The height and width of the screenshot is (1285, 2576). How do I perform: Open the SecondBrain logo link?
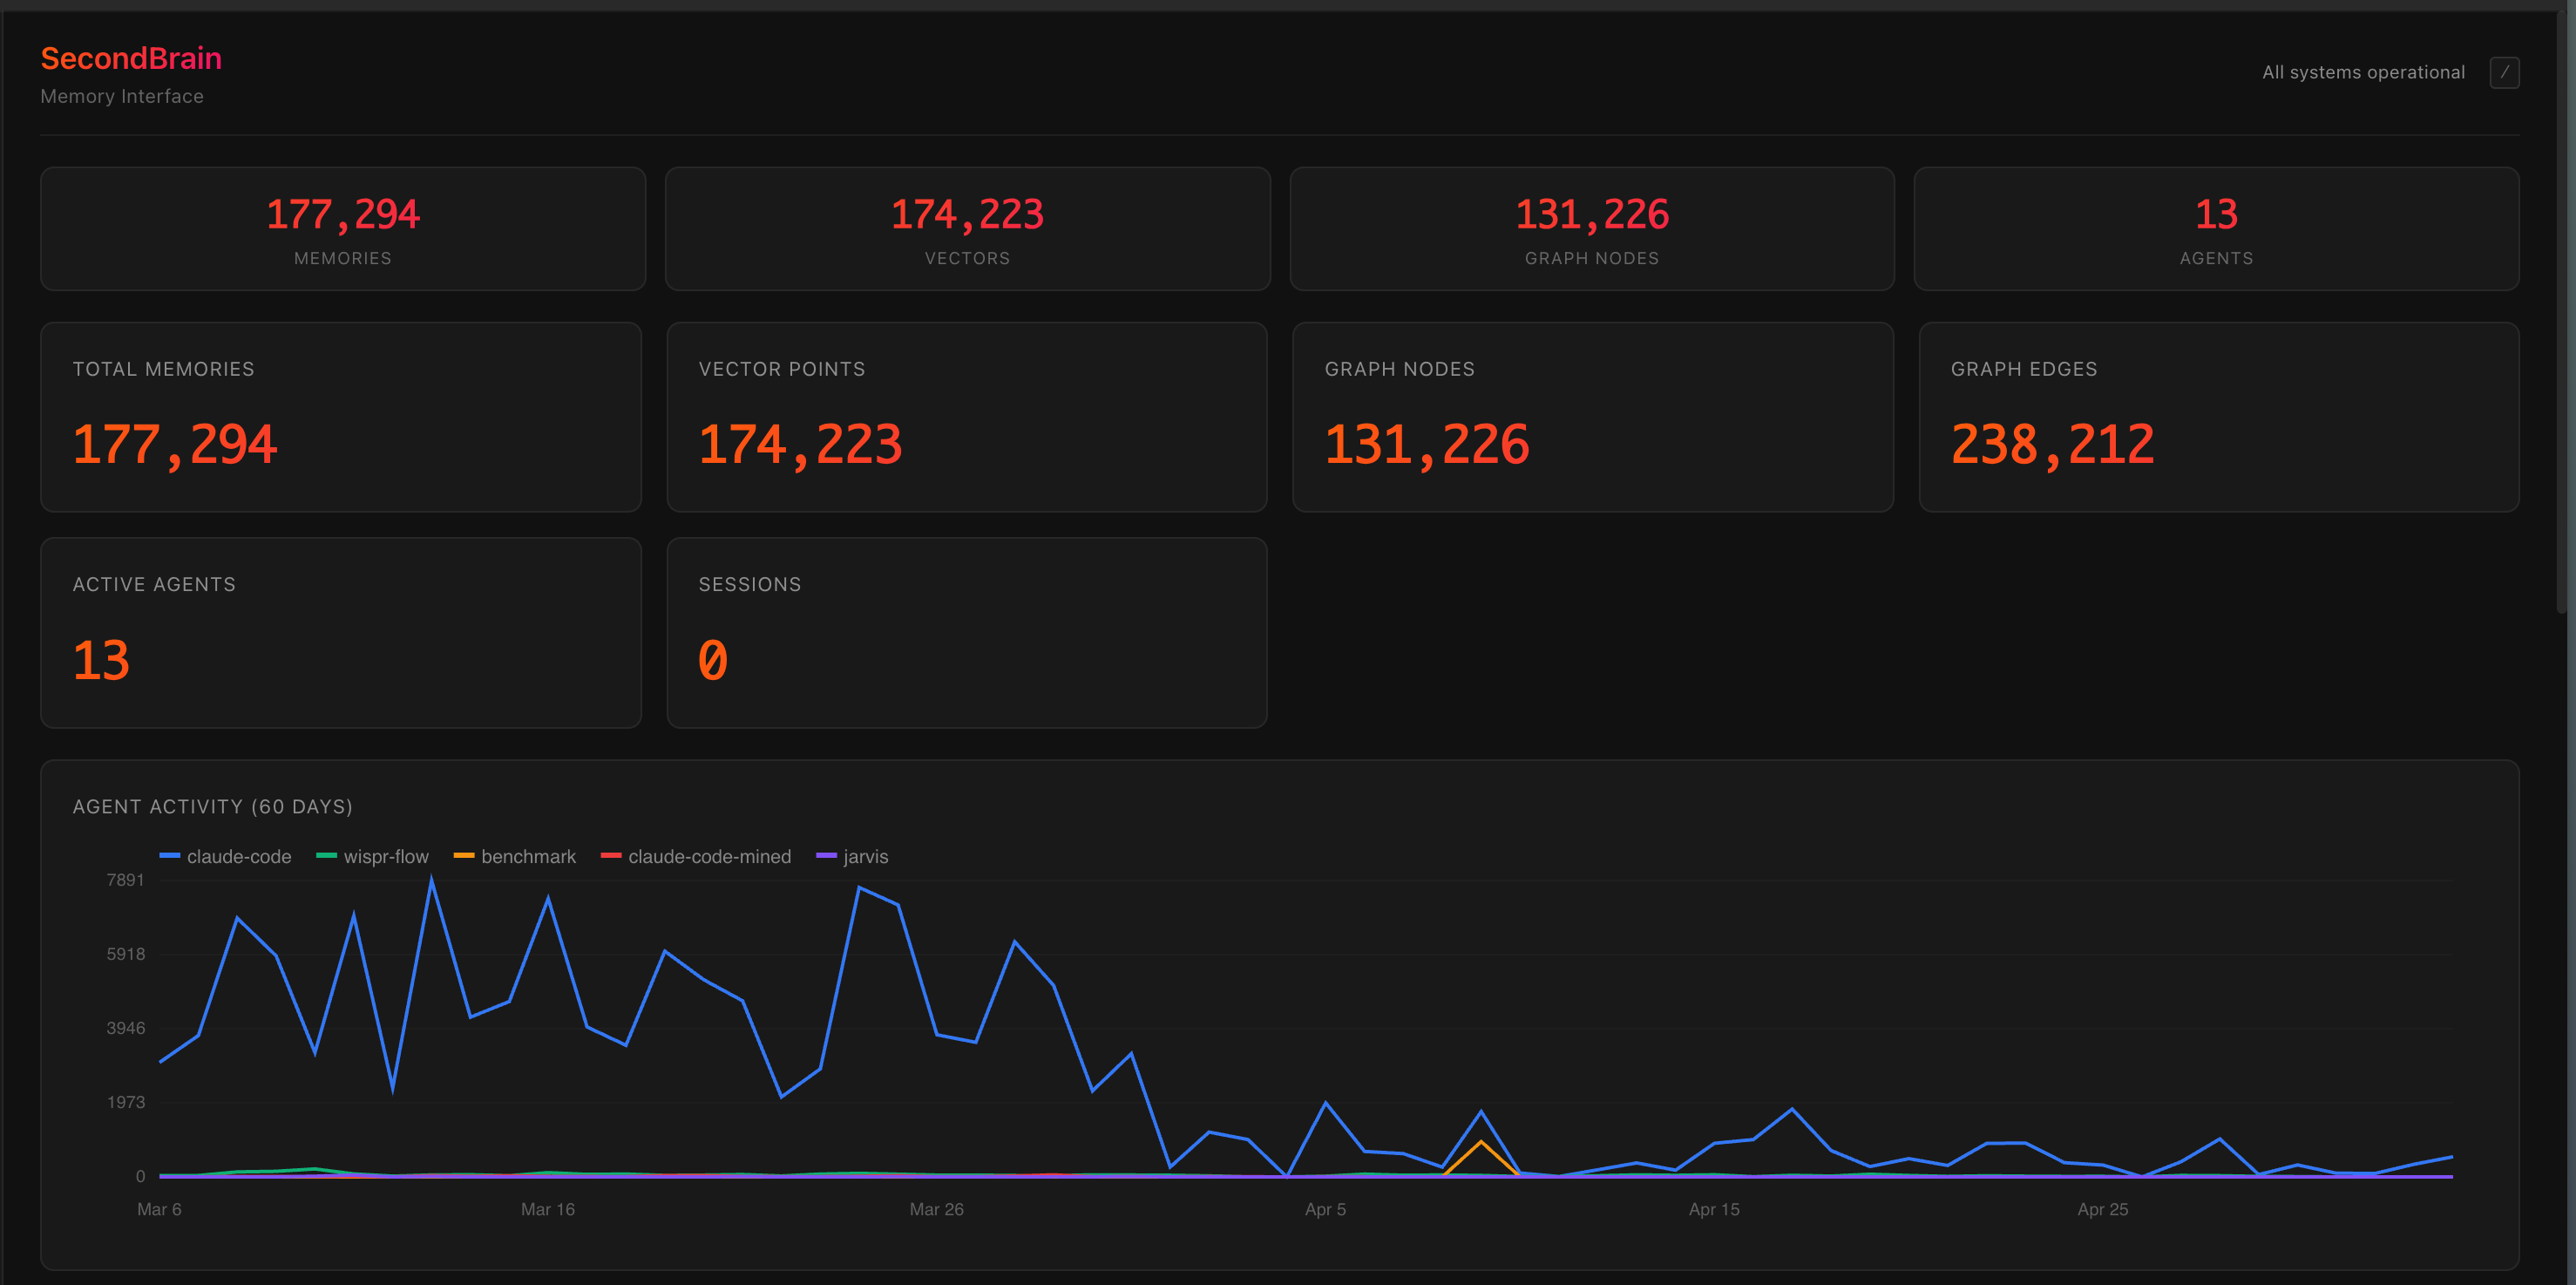point(131,58)
